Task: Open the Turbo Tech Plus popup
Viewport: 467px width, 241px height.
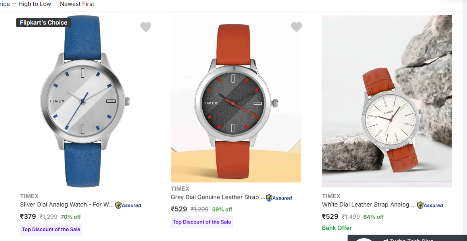Action: point(409,238)
